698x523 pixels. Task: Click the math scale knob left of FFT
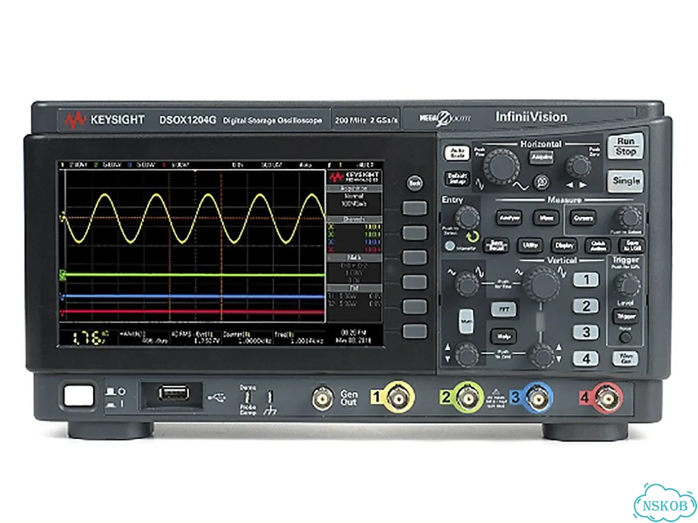tap(466, 284)
